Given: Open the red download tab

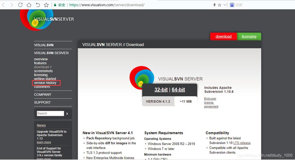Looking at the screenshot, I should tap(223, 36).
